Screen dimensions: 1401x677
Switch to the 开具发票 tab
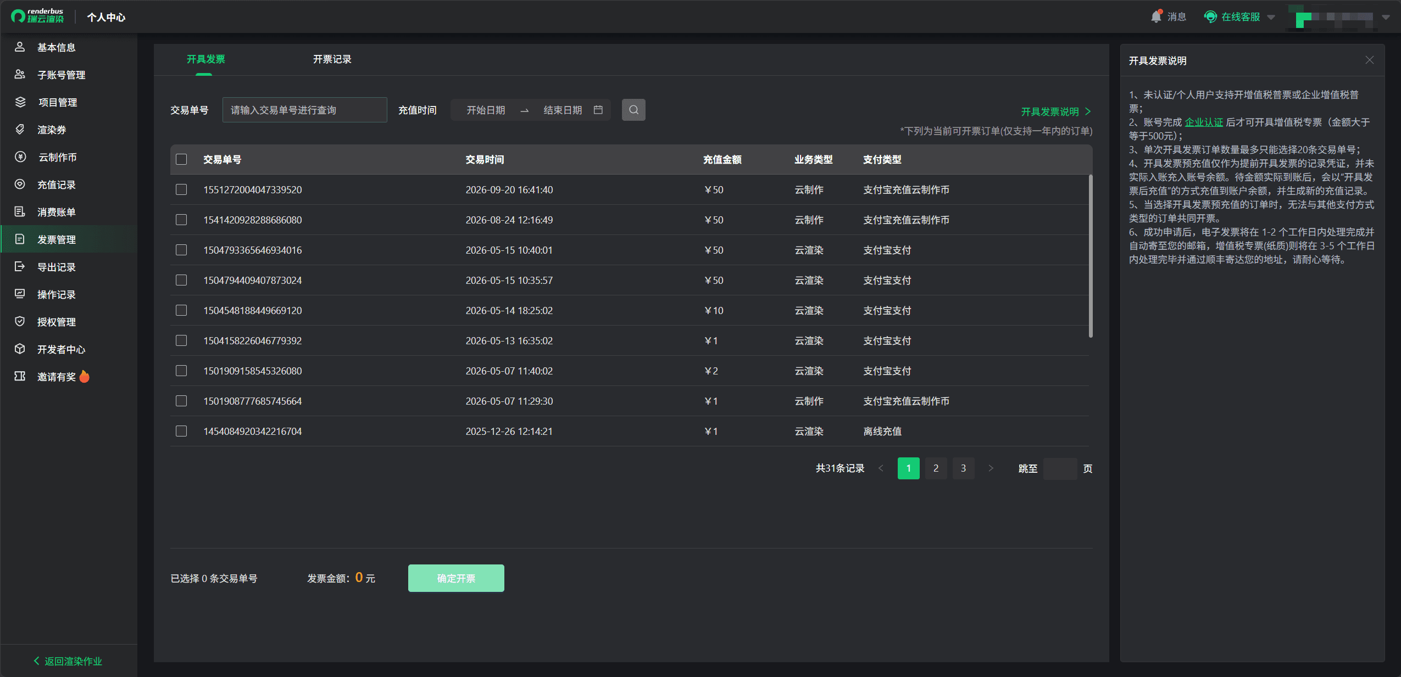(x=205, y=59)
